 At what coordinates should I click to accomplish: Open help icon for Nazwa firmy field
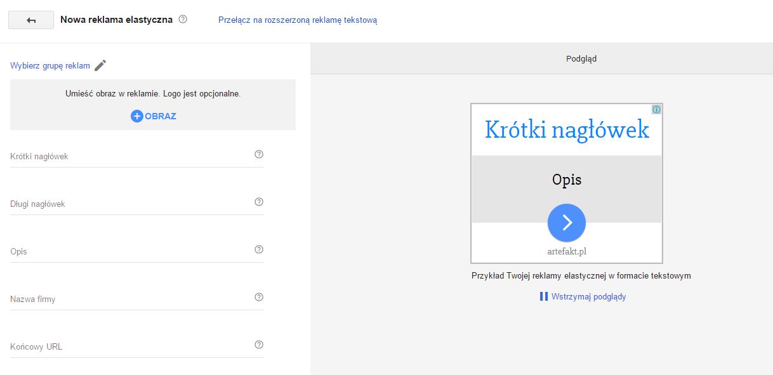coord(258,297)
